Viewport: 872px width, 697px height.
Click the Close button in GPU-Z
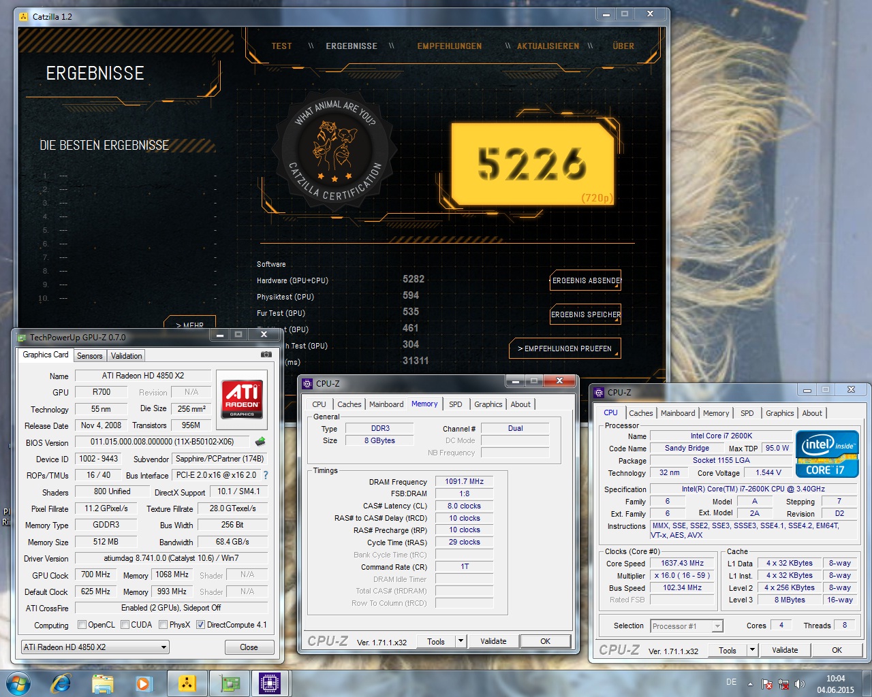249,647
